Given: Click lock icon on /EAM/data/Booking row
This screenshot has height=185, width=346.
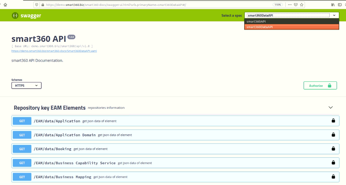Looking at the screenshot, I should [x=333, y=149].
